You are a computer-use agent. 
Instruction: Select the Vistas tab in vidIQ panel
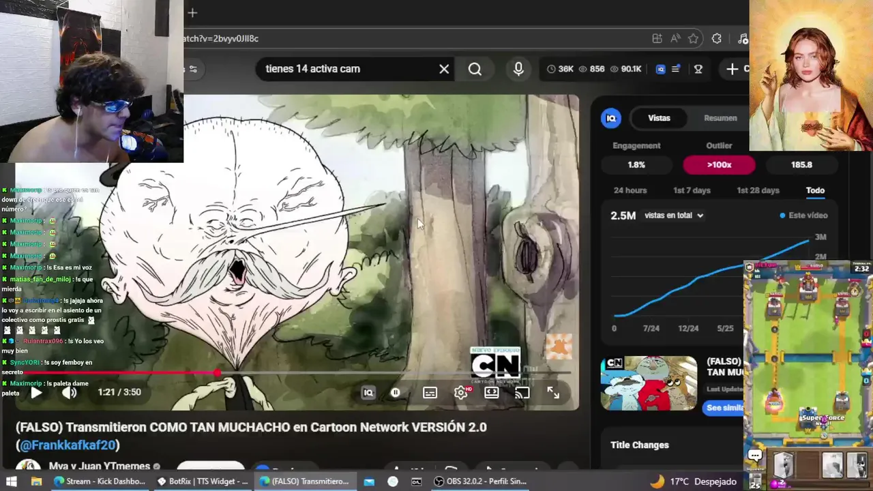point(659,118)
